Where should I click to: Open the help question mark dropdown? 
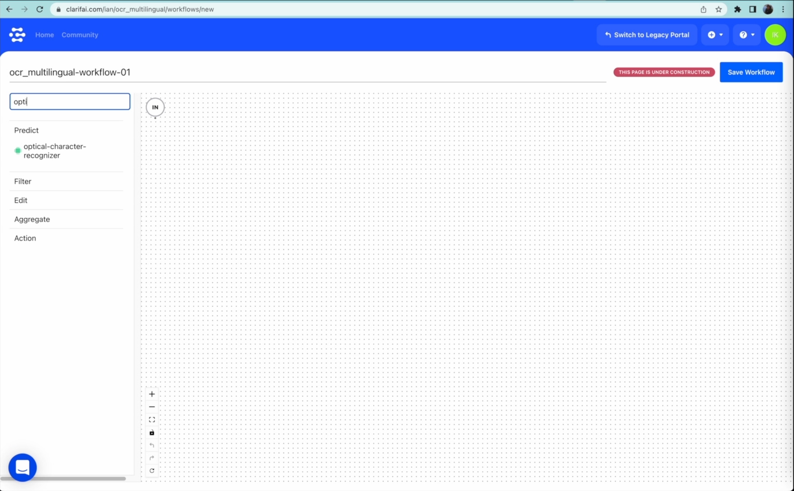pyautogui.click(x=747, y=35)
